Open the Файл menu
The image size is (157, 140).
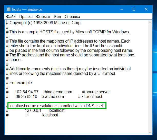pyautogui.click(x=11, y=17)
